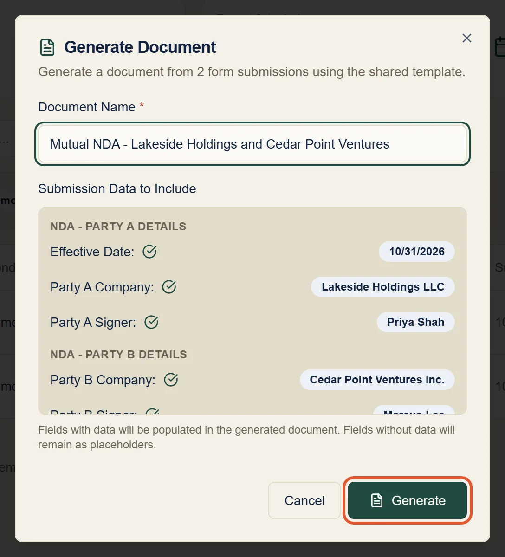This screenshot has height=557, width=505.
Task: Click the check icon next to Party A Company
Action: coord(169,287)
